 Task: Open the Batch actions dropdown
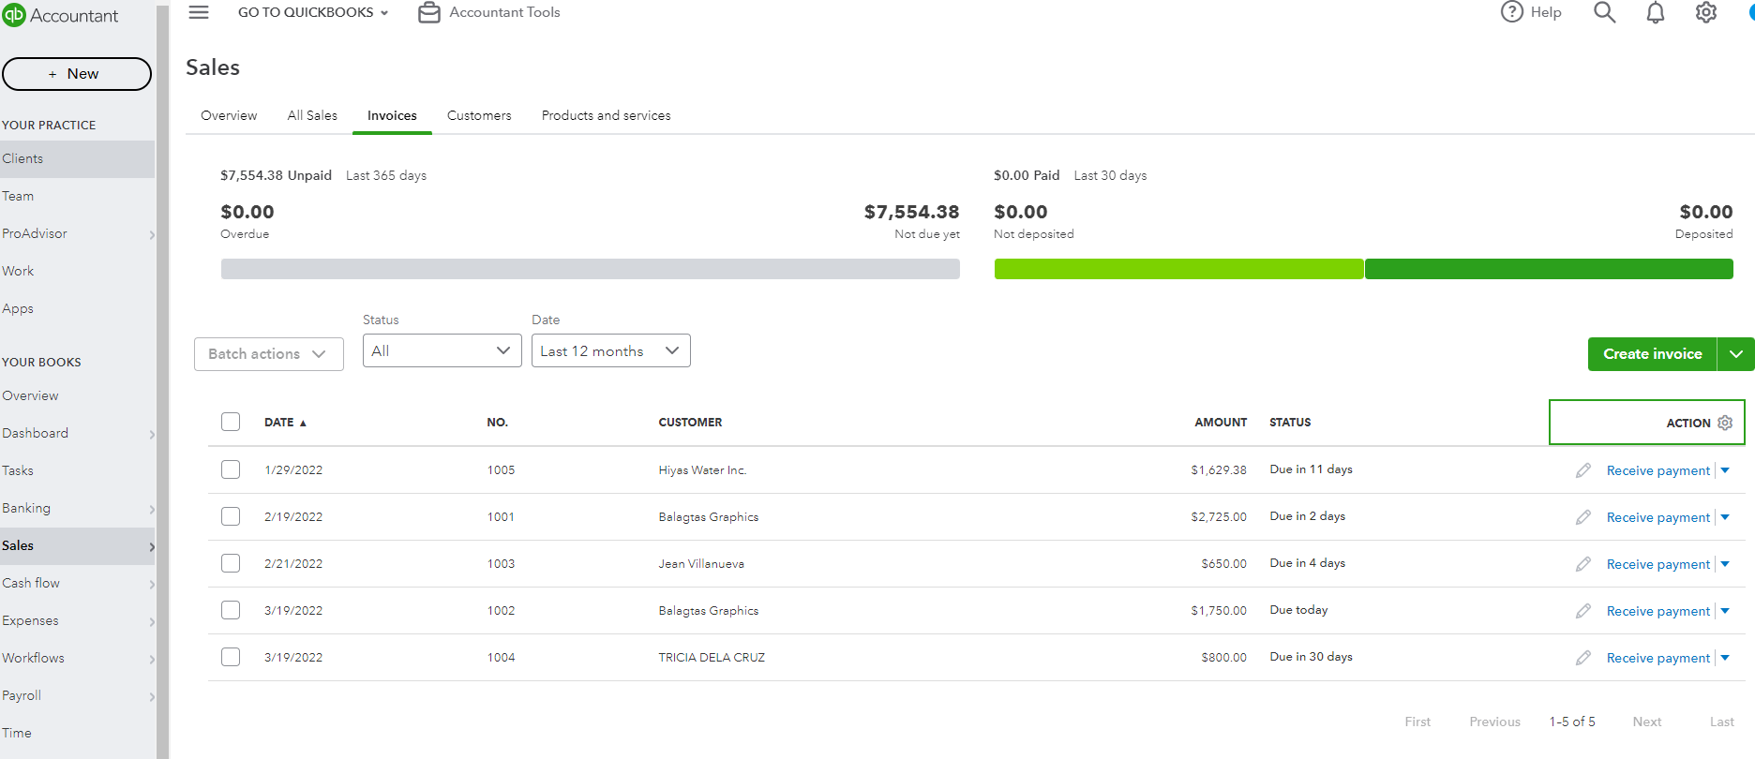(x=268, y=354)
